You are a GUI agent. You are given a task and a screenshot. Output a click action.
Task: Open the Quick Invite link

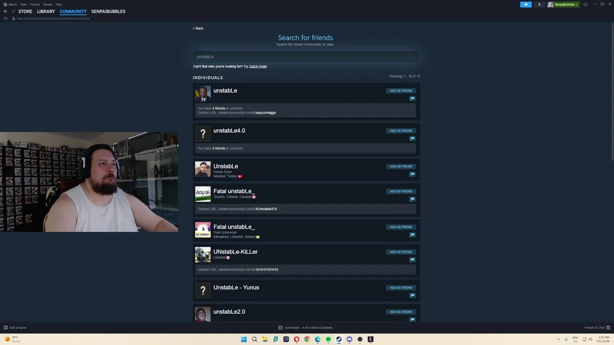[258, 66]
